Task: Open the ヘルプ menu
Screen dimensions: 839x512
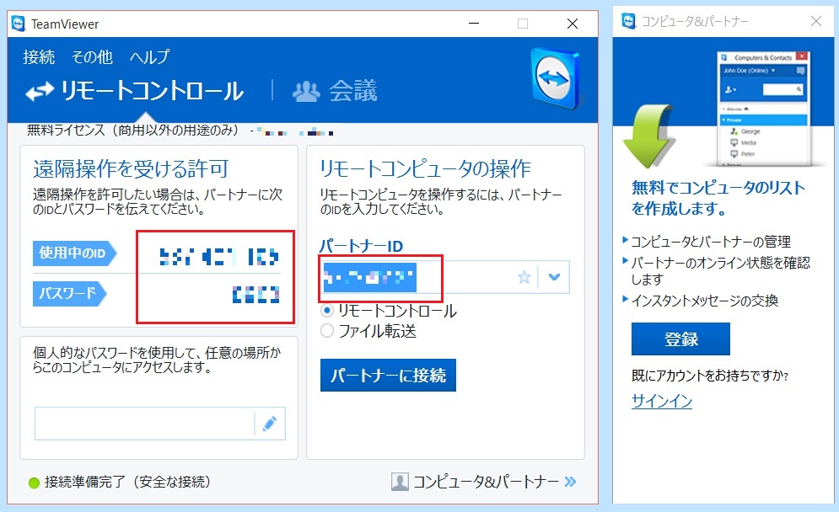Action: [150, 56]
